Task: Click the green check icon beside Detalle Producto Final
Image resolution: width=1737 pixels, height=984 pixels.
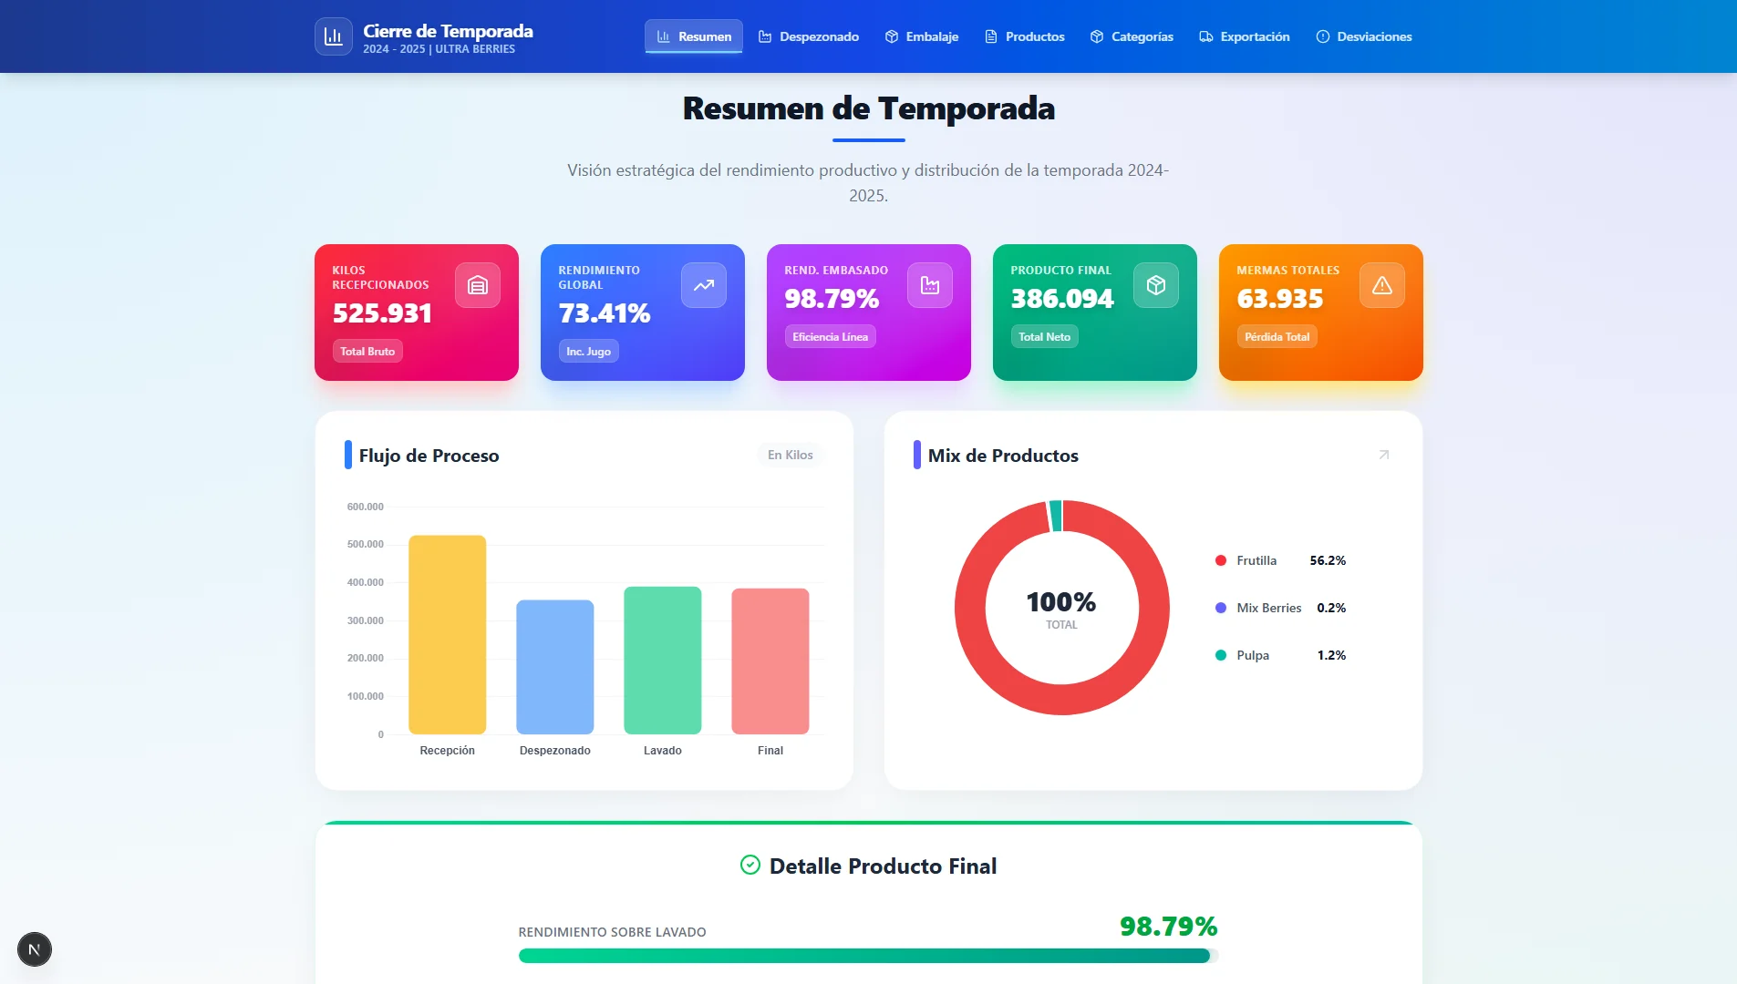Action: click(x=750, y=866)
